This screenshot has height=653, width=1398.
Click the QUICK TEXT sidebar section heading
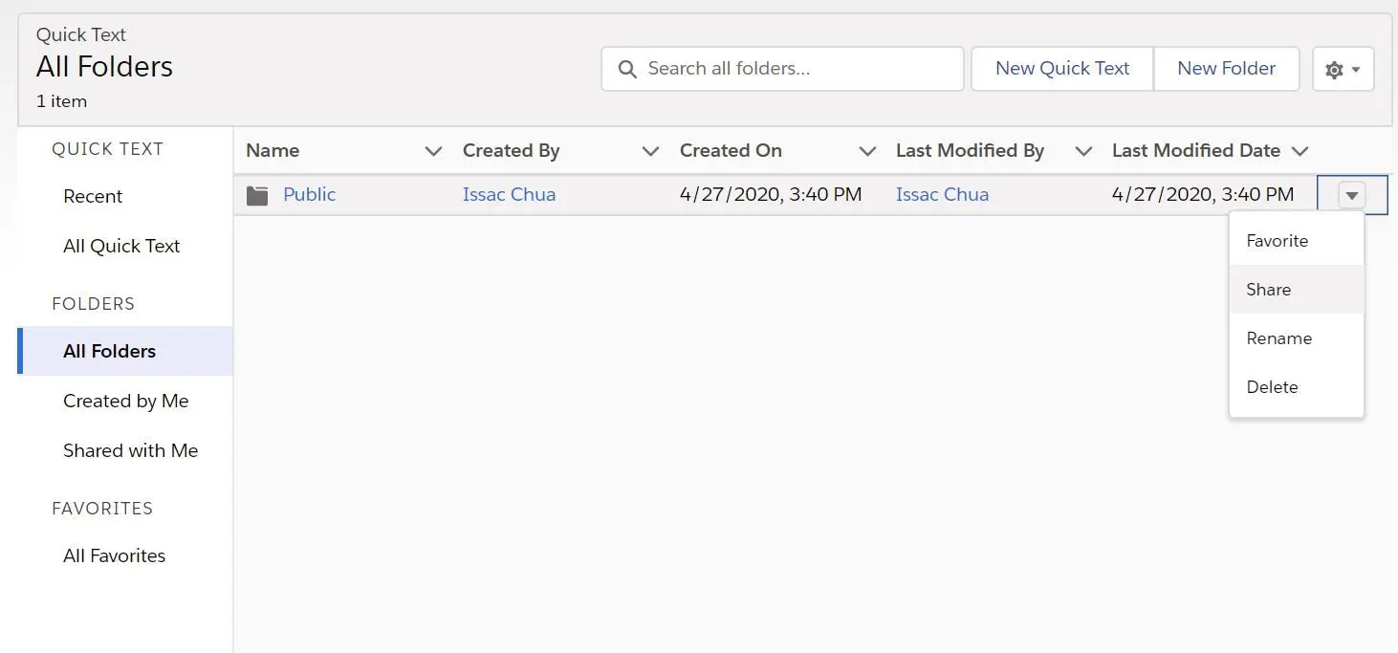pos(107,149)
